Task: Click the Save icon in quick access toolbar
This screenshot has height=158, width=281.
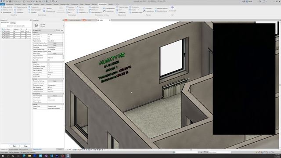Action: [10, 1]
